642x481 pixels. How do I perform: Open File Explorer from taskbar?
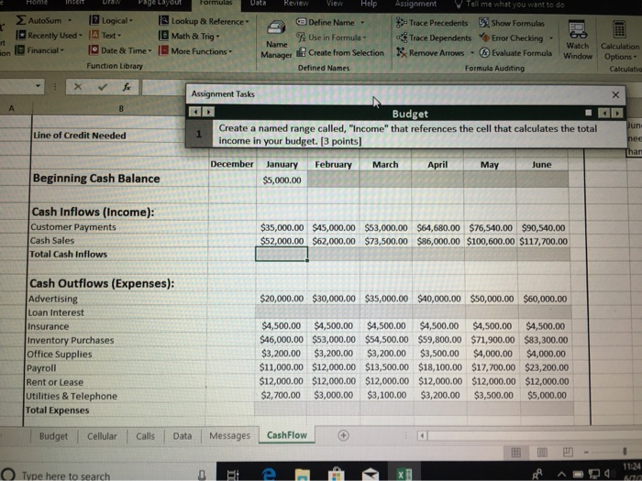302,476
